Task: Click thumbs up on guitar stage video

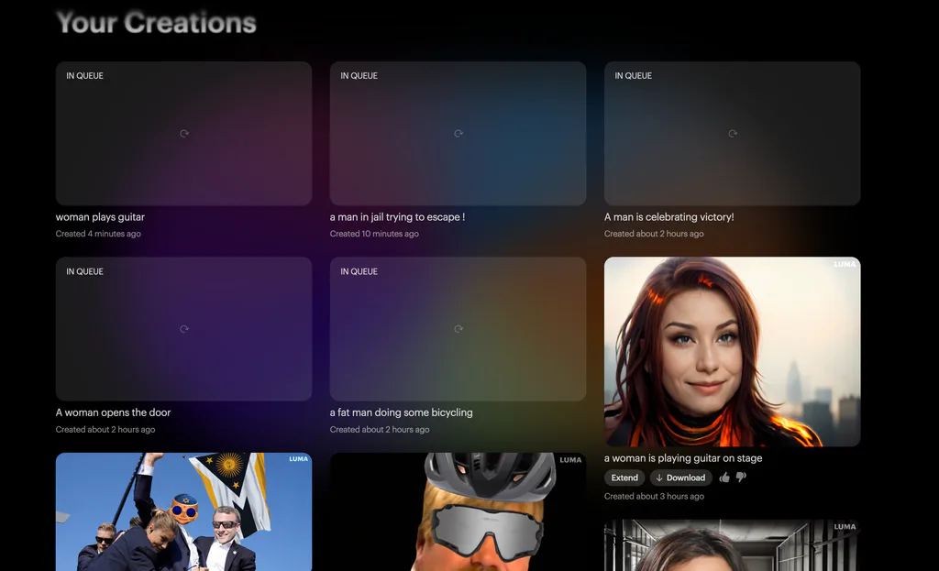Action: tap(724, 477)
